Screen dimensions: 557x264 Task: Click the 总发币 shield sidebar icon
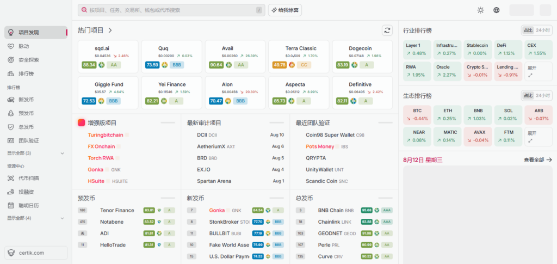(x=11, y=127)
